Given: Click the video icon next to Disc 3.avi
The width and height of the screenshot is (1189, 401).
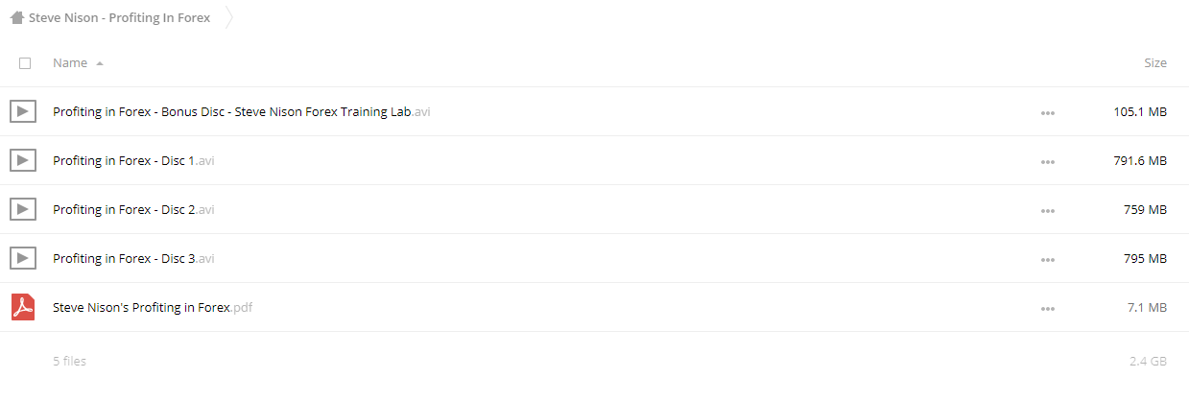Looking at the screenshot, I should coord(23,258).
